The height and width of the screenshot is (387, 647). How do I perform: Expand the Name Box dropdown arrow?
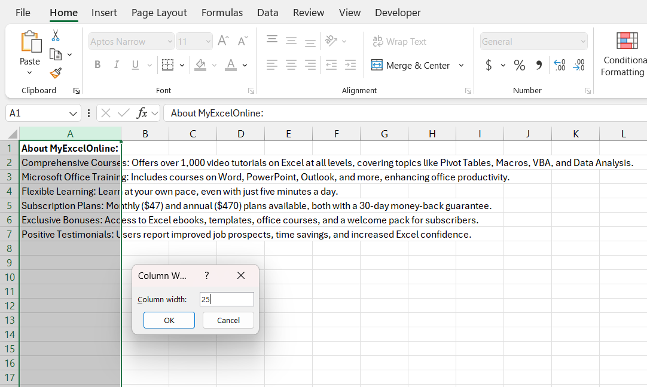point(73,113)
